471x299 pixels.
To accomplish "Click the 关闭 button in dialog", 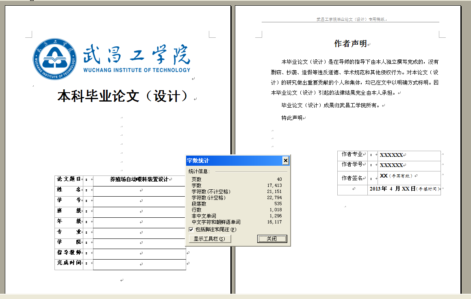I will 272,238.
